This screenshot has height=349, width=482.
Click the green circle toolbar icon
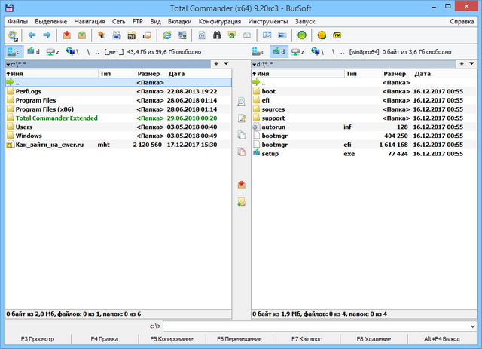301,35
